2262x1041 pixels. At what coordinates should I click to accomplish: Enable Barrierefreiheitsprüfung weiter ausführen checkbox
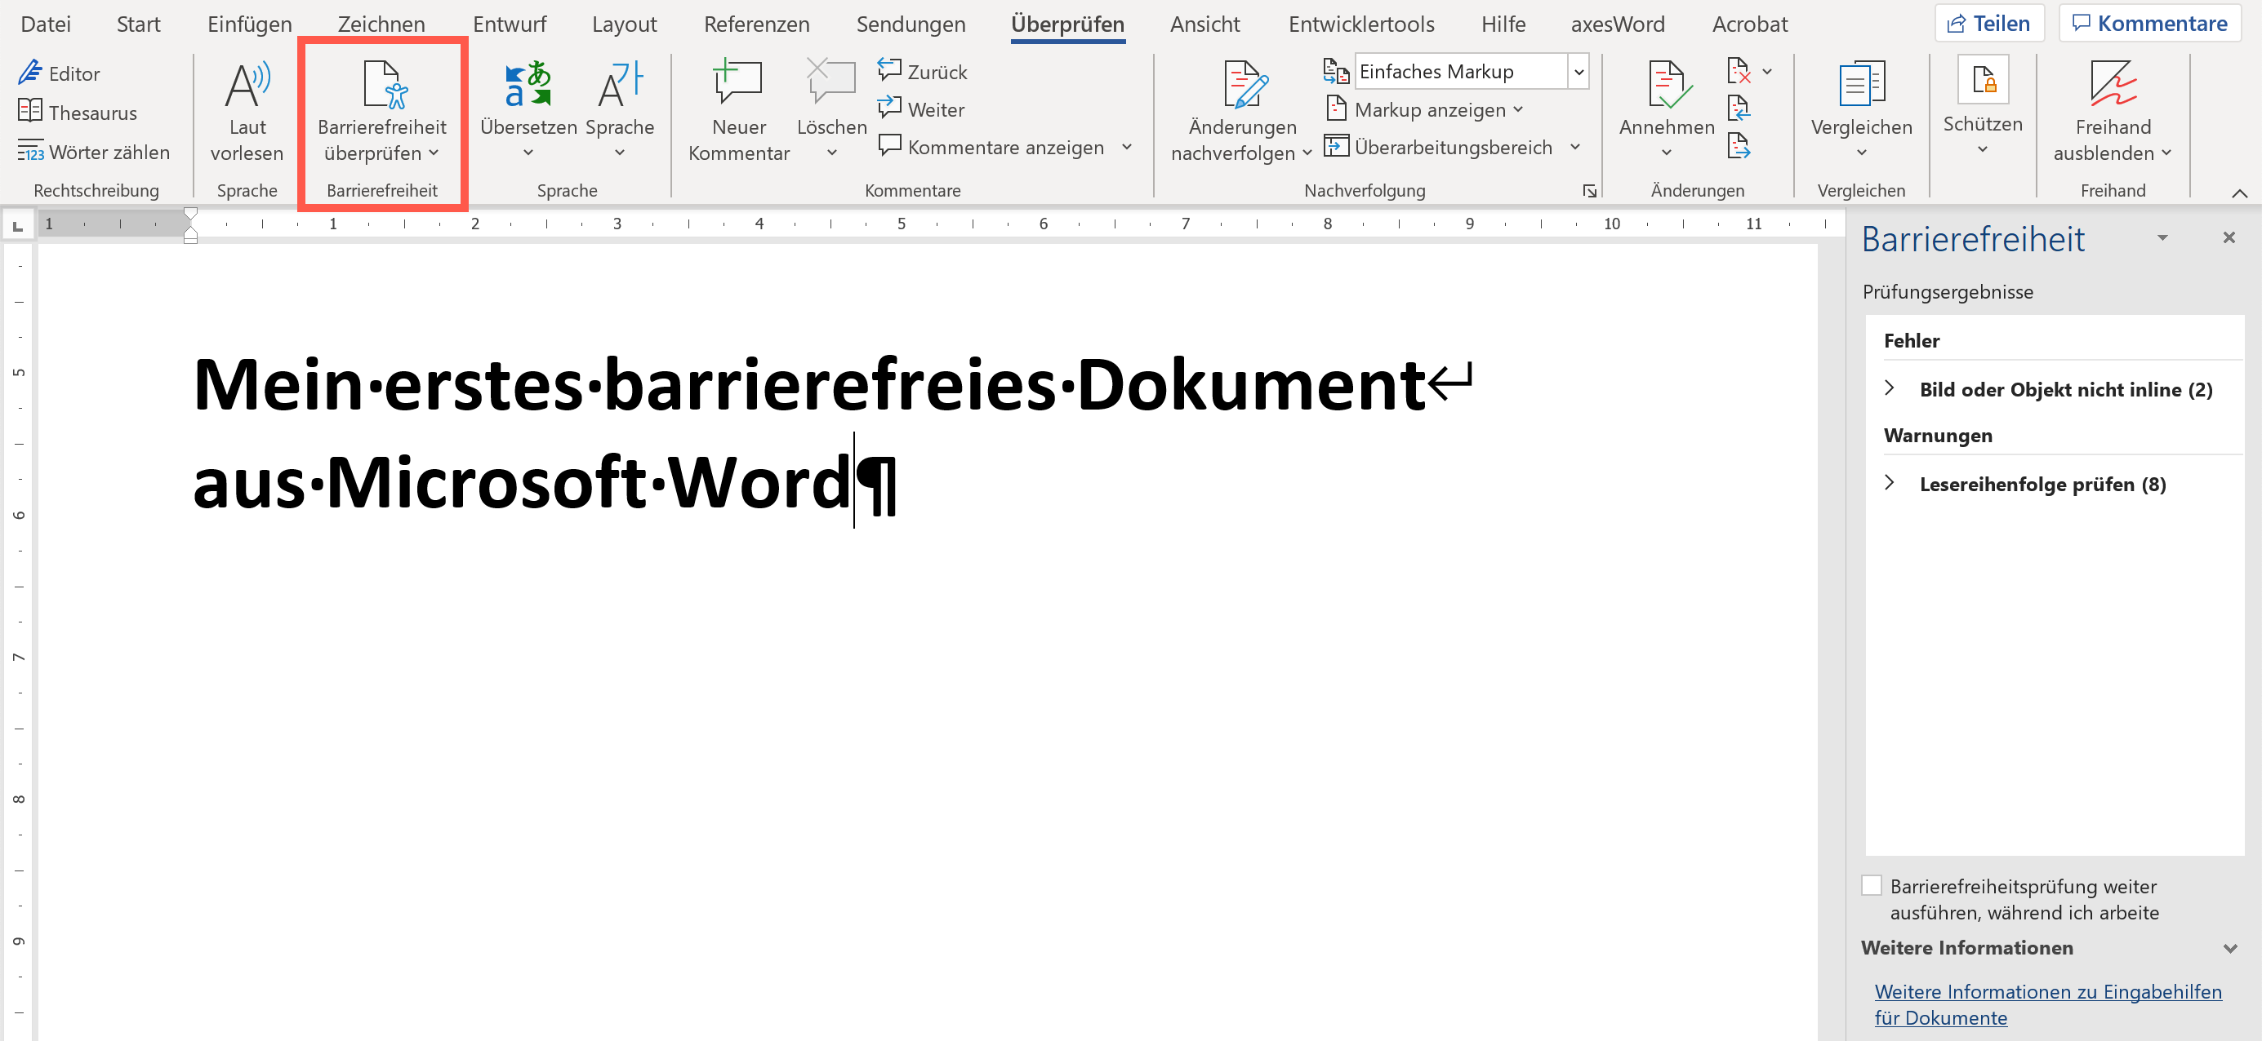tap(1871, 885)
